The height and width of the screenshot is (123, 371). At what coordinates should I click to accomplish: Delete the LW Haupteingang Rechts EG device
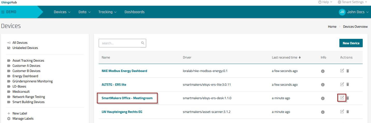click(x=348, y=112)
